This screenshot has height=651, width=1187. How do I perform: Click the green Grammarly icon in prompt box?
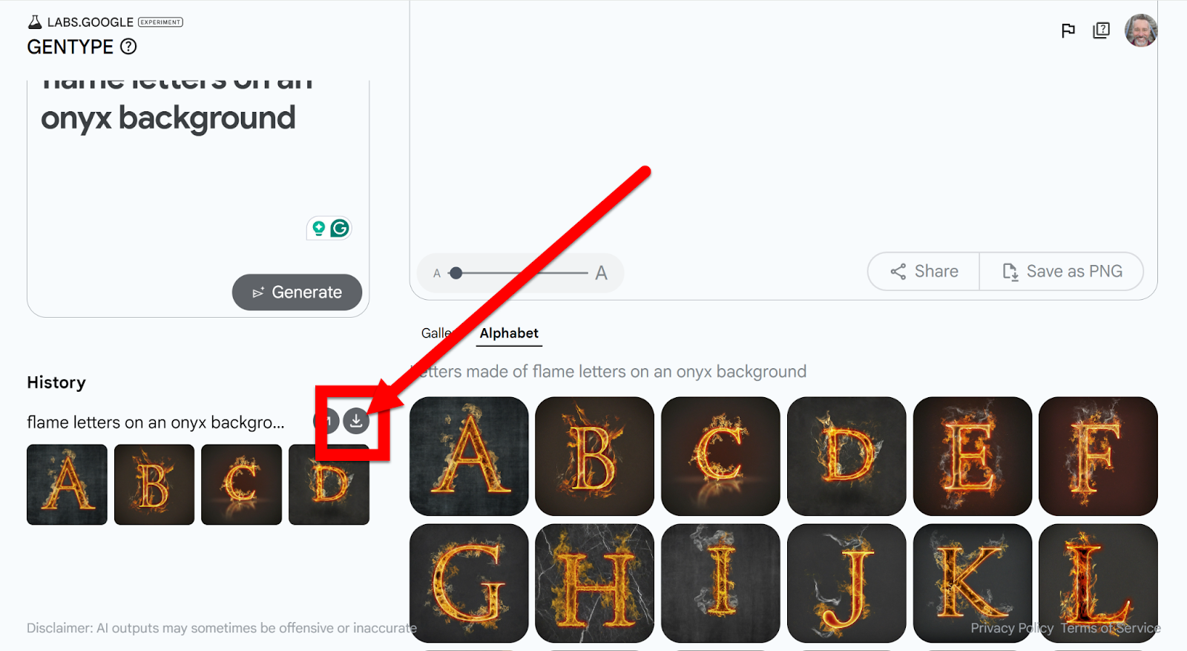click(340, 228)
